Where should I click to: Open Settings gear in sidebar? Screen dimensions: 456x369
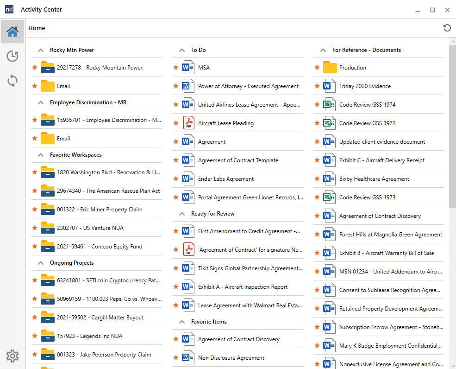coord(12,356)
